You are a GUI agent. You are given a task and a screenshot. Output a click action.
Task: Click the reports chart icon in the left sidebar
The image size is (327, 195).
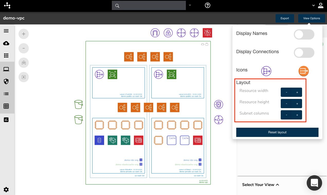click(x=6, y=119)
